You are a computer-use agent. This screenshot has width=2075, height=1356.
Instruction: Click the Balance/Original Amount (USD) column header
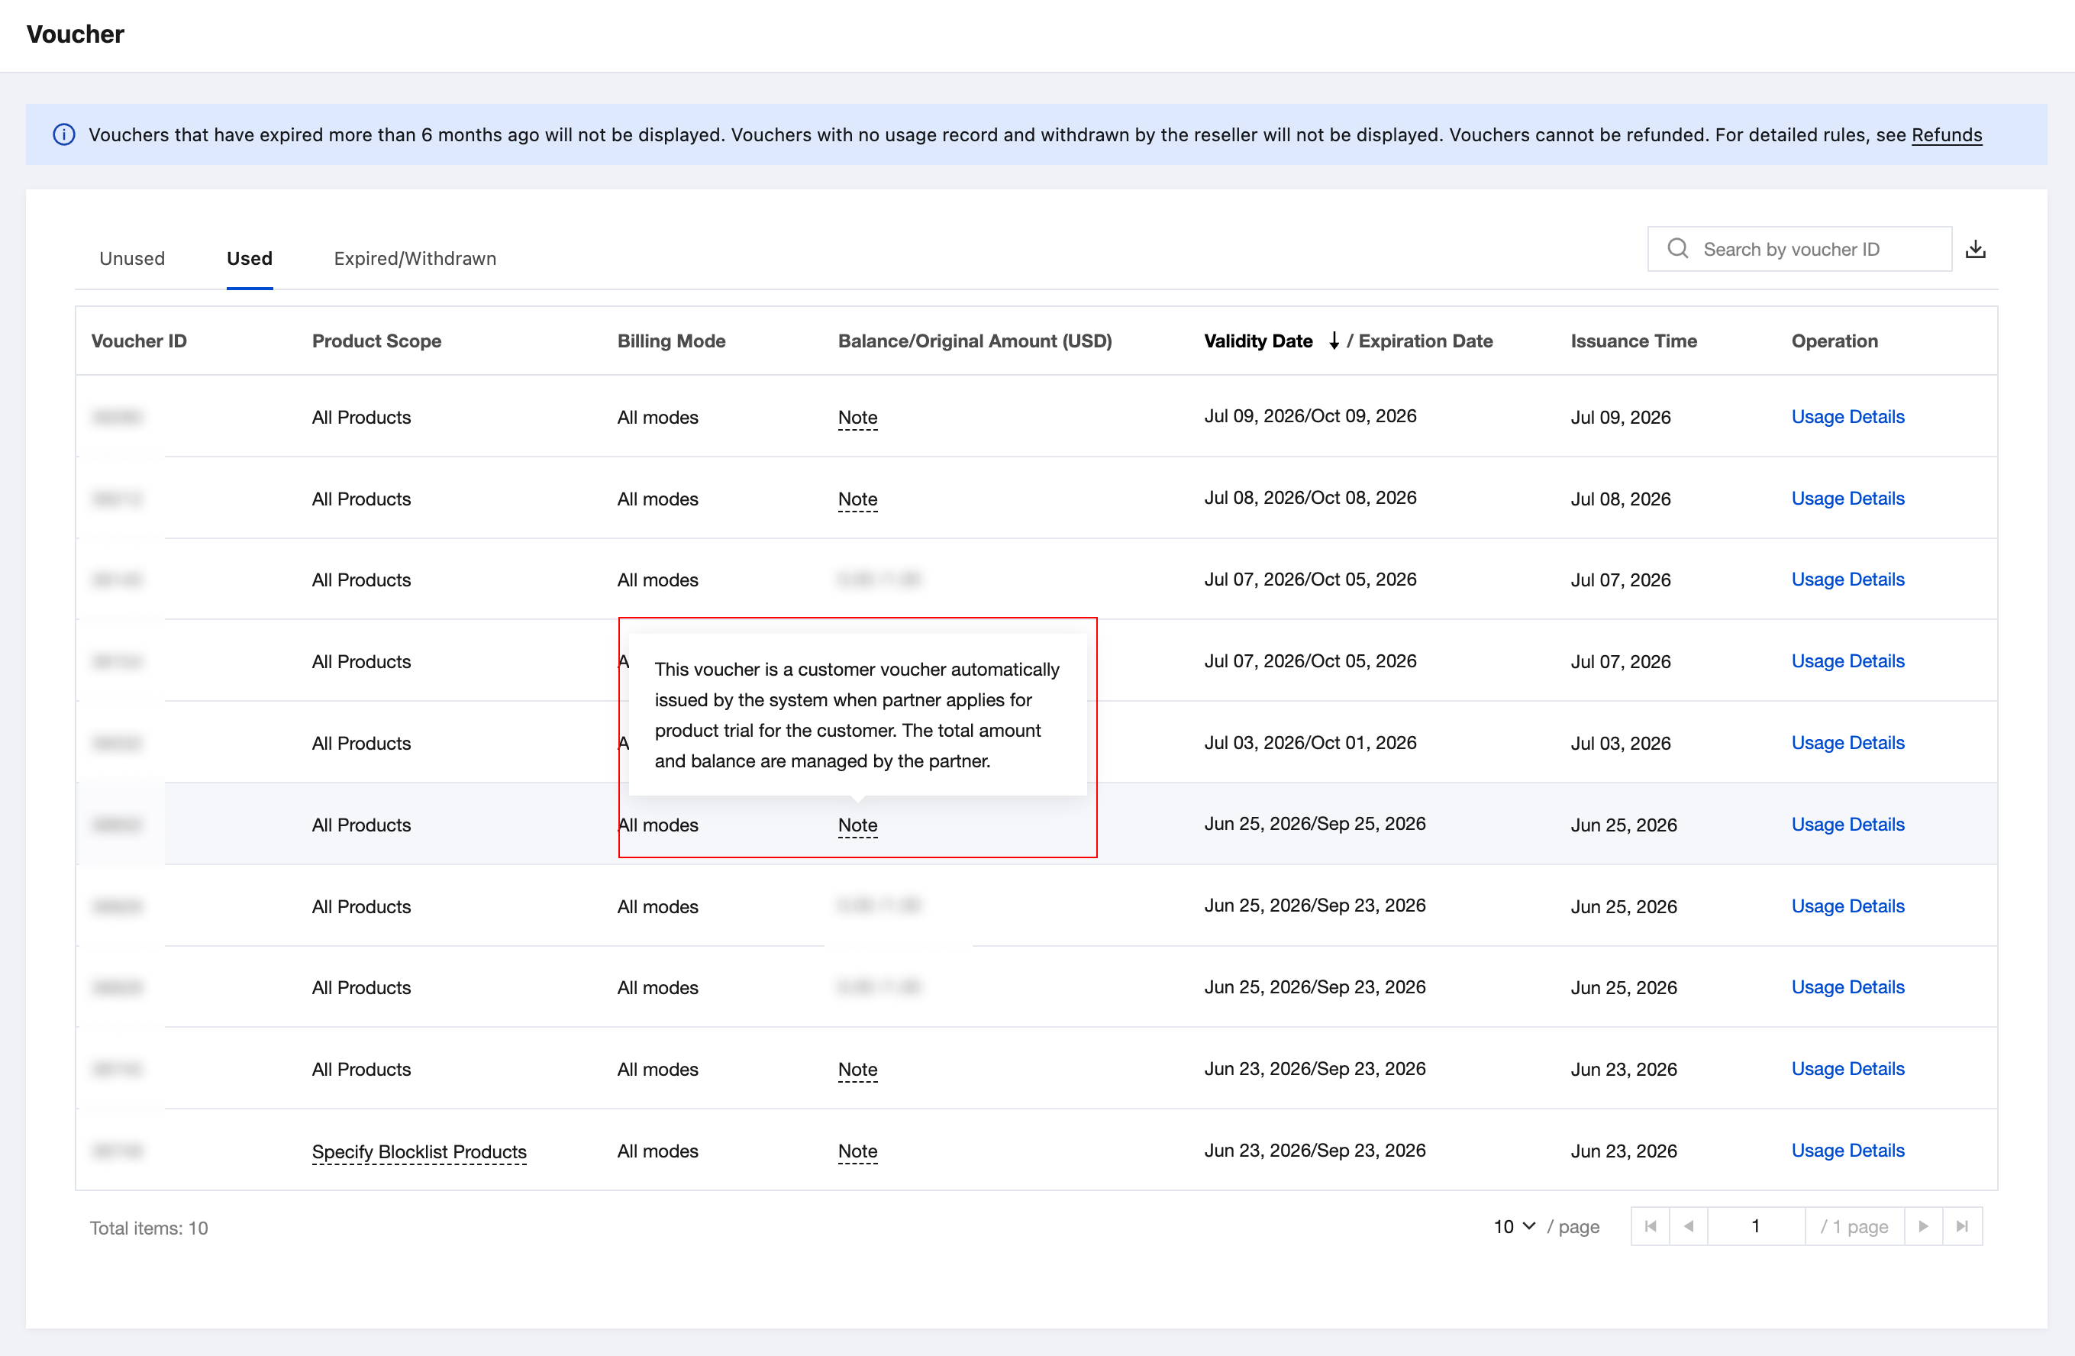[x=975, y=341]
